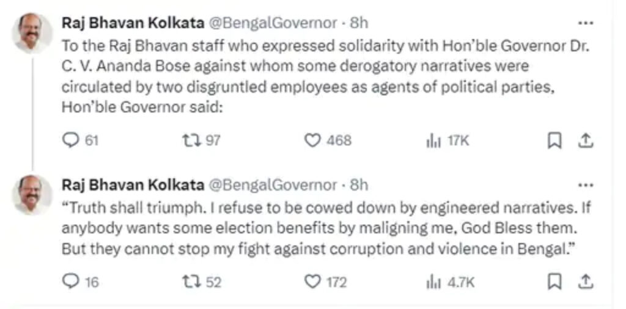Reply to the first tweet about Raj Bhavan staff

(x=71, y=140)
